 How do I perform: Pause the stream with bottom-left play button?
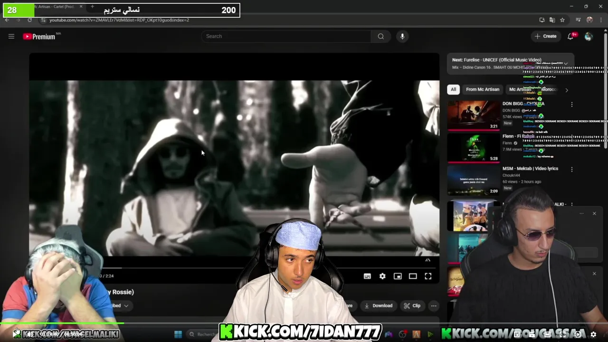coord(16,334)
